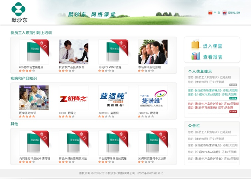Switch language to 中文
Screen dimensions: 251x179
pyautogui.click(x=217, y=13)
